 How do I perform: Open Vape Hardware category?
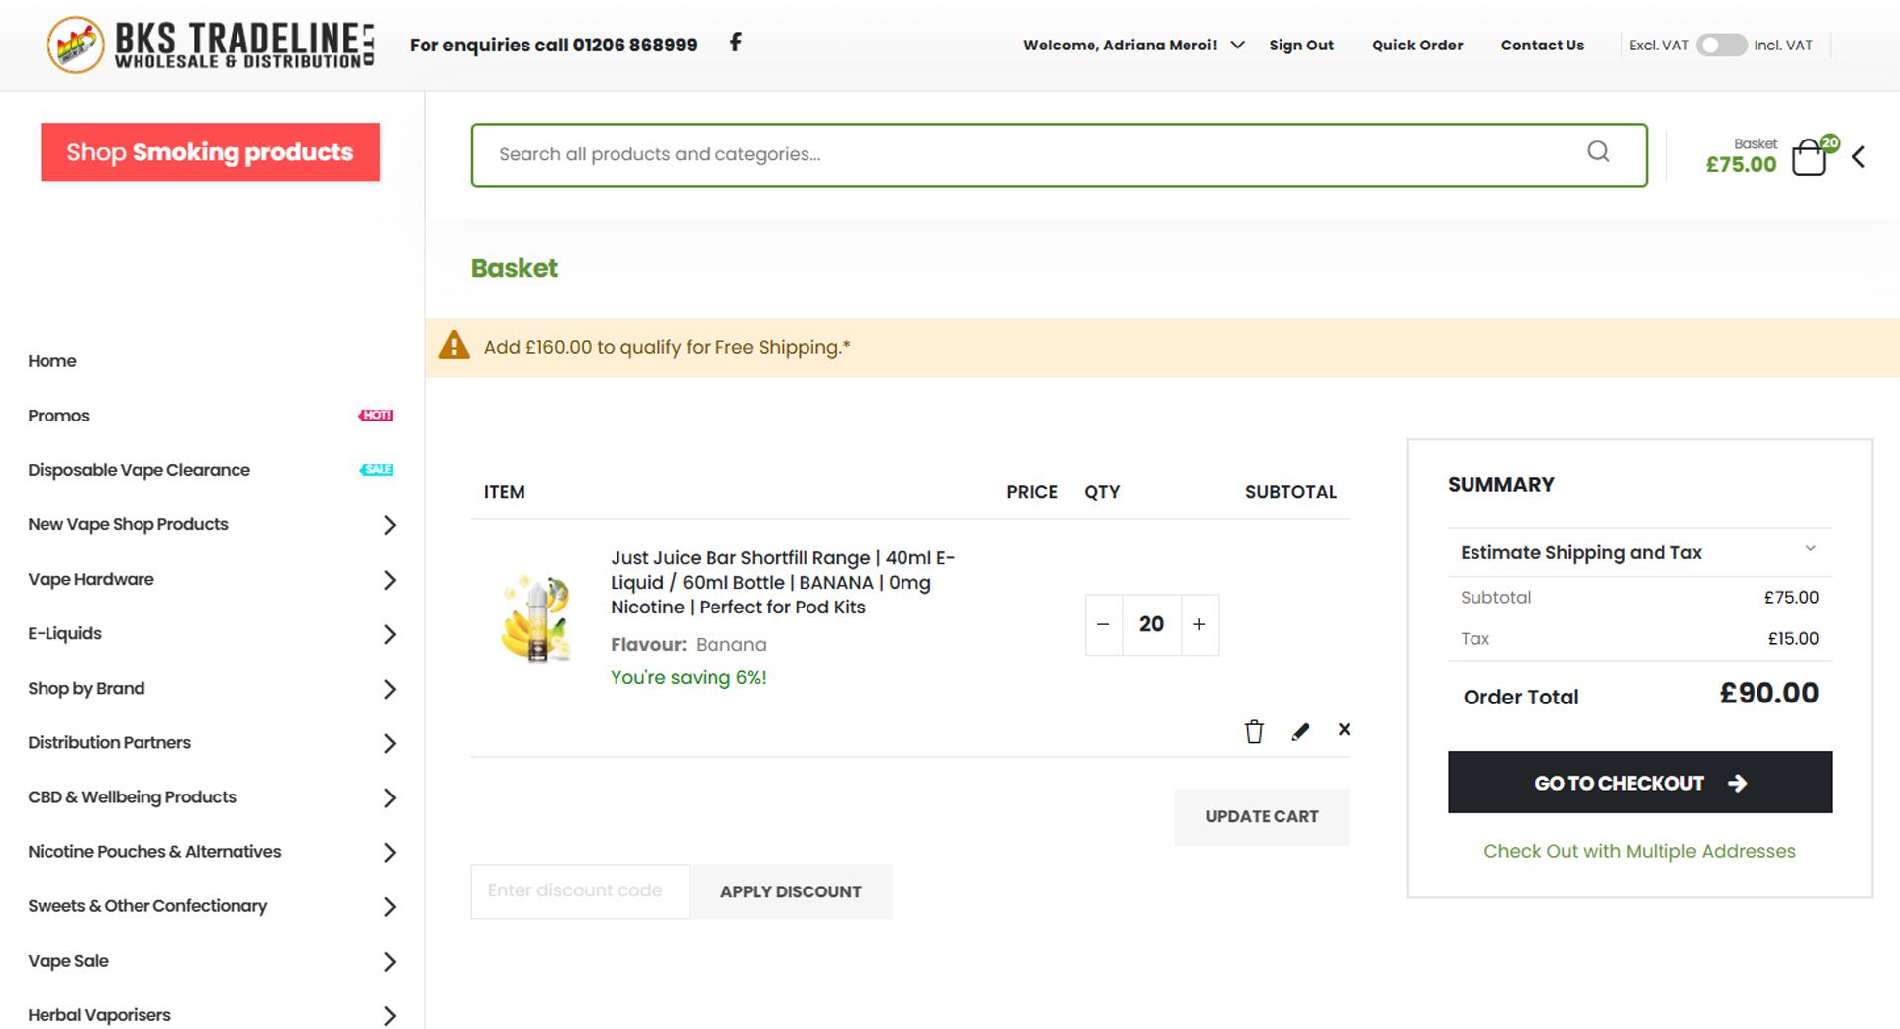coord(91,579)
